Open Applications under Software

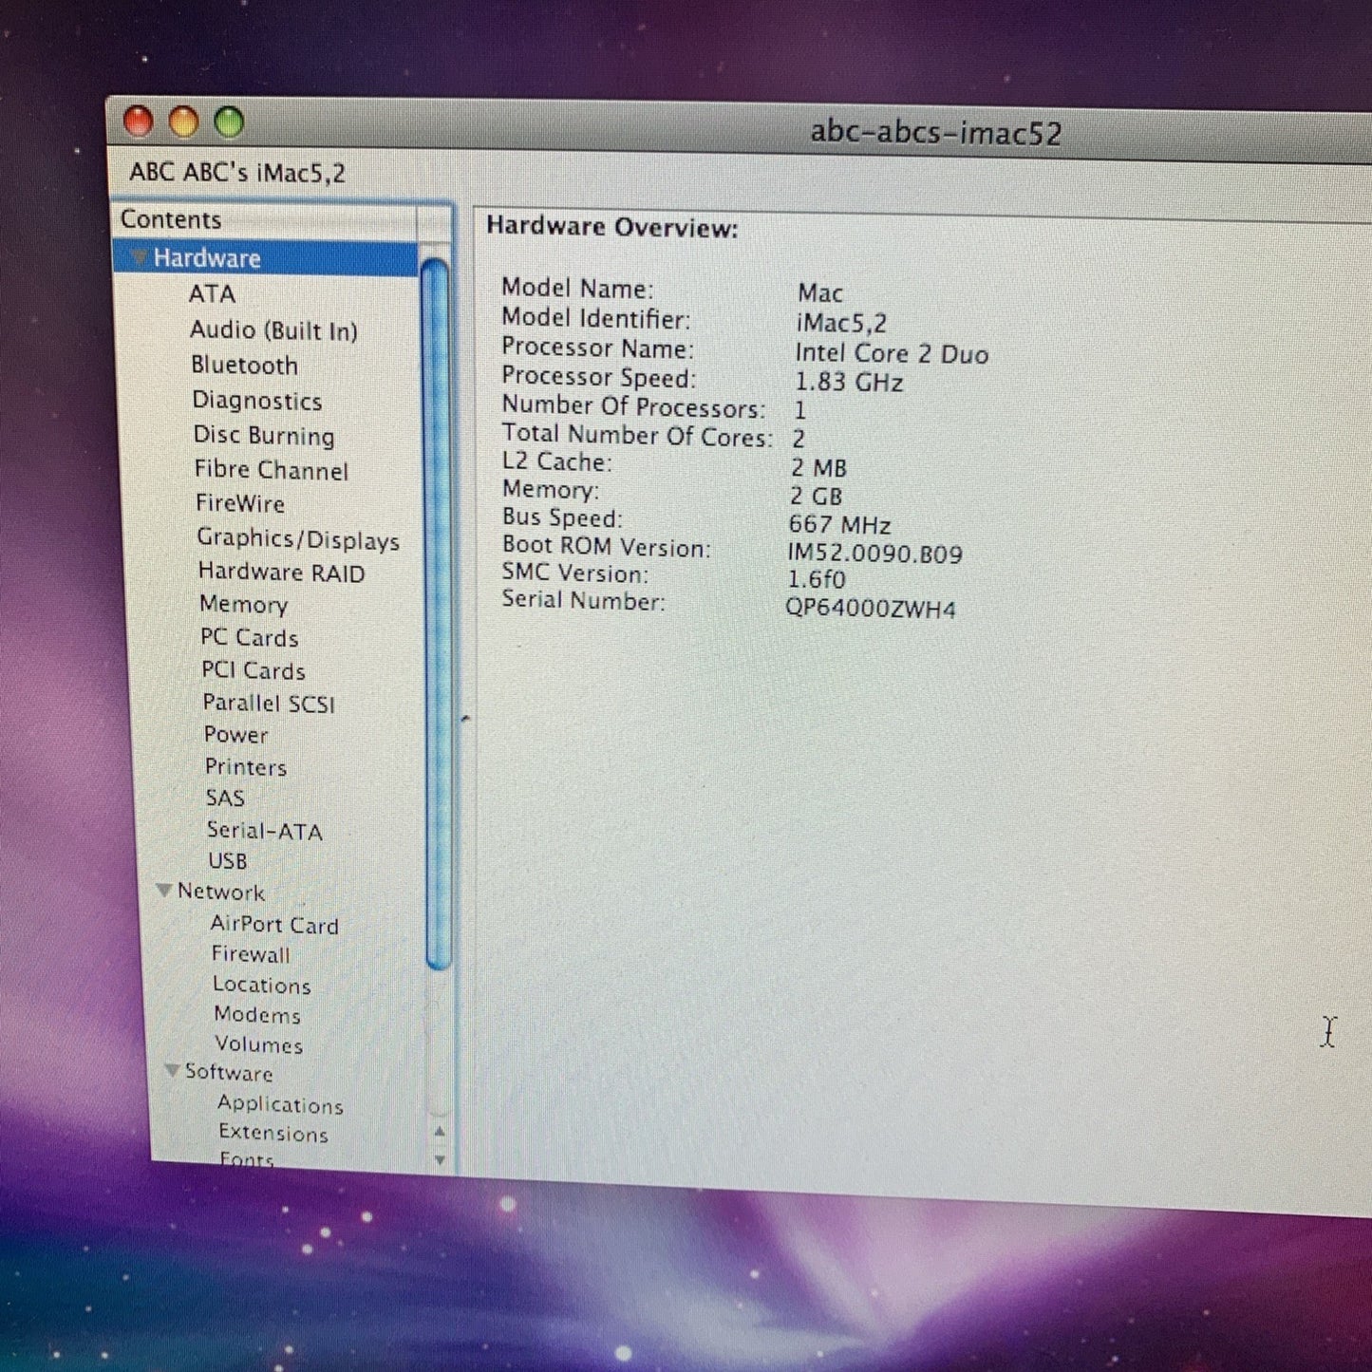pyautogui.click(x=280, y=1103)
